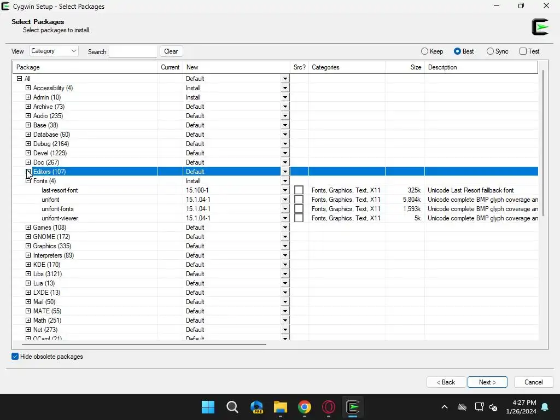Sort by the Package column header
The height and width of the screenshot is (420, 560).
(85, 67)
